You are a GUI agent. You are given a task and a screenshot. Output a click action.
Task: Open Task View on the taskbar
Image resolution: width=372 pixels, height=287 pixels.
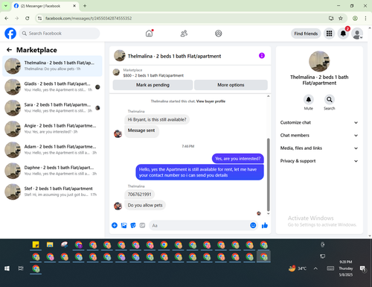[21, 268]
